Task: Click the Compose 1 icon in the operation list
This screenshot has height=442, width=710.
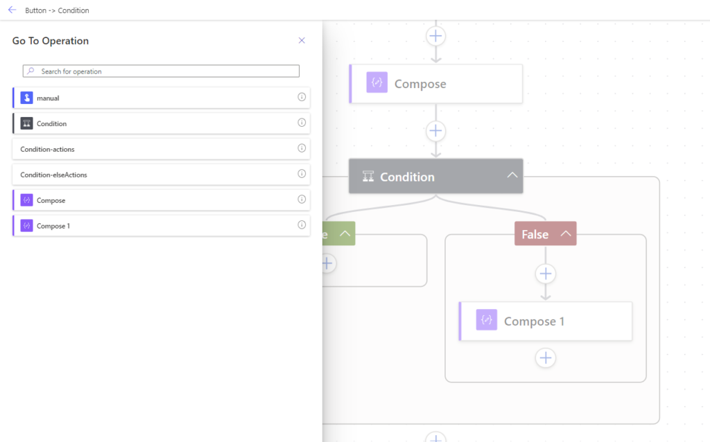Action: pyautogui.click(x=27, y=226)
